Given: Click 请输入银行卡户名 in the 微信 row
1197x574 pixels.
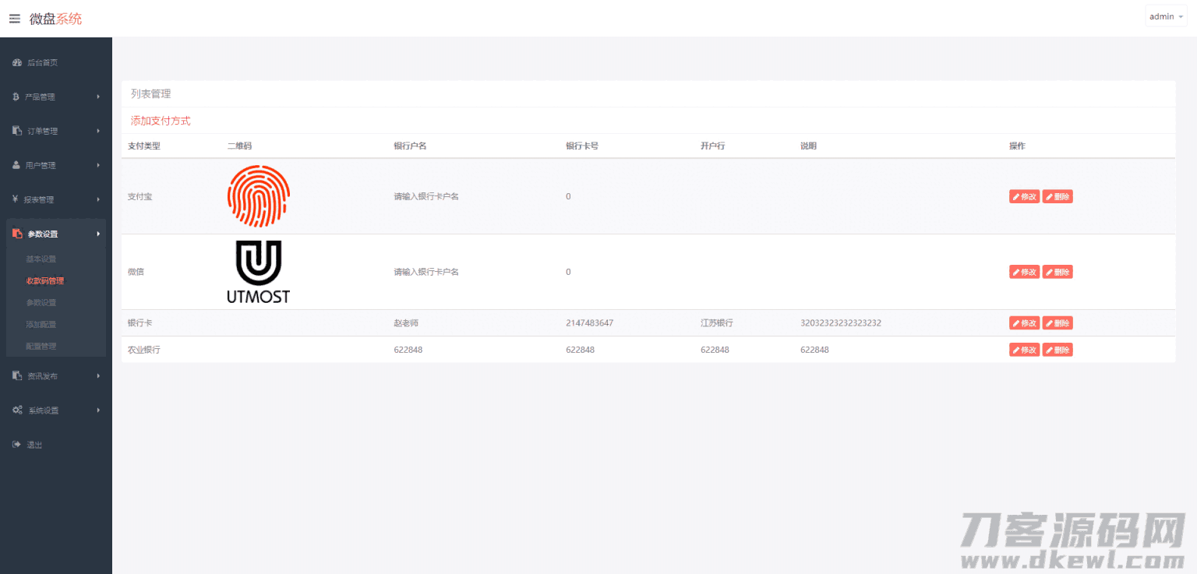Looking at the screenshot, I should (426, 272).
